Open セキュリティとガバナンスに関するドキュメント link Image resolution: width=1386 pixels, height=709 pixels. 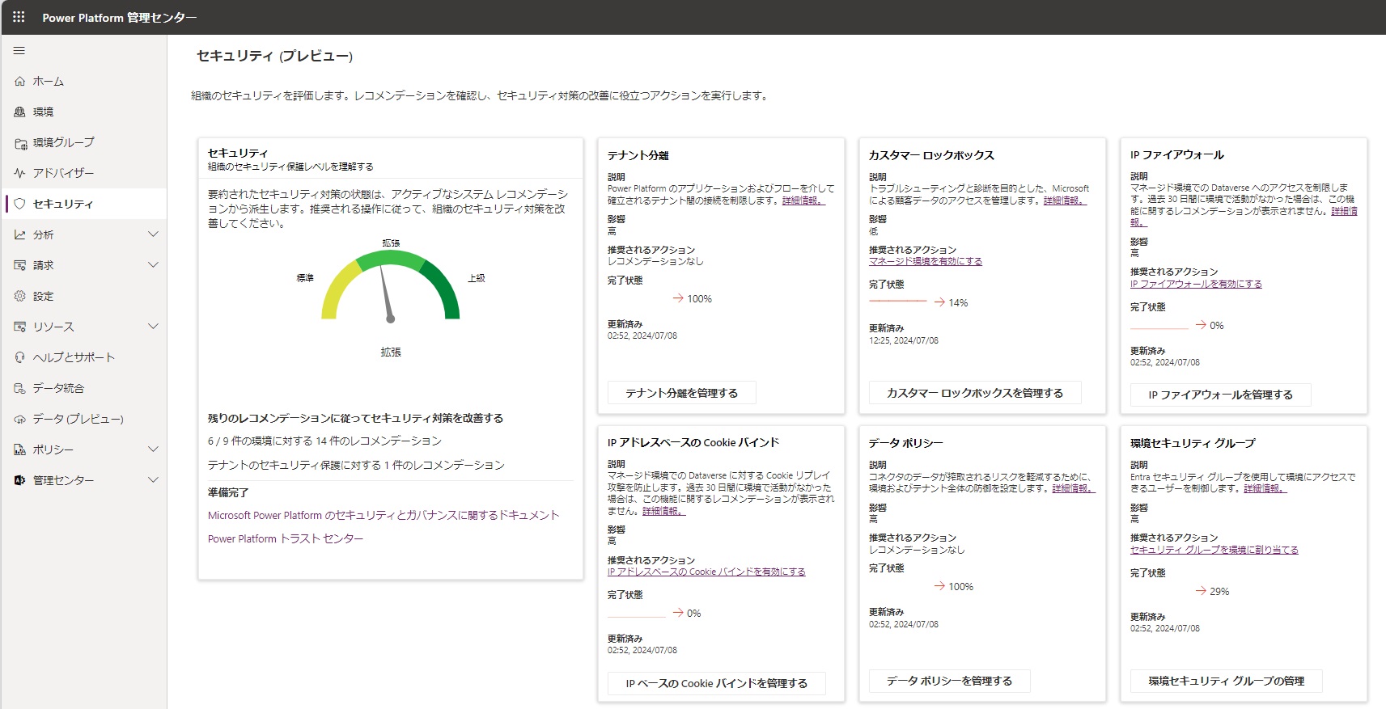(x=384, y=515)
